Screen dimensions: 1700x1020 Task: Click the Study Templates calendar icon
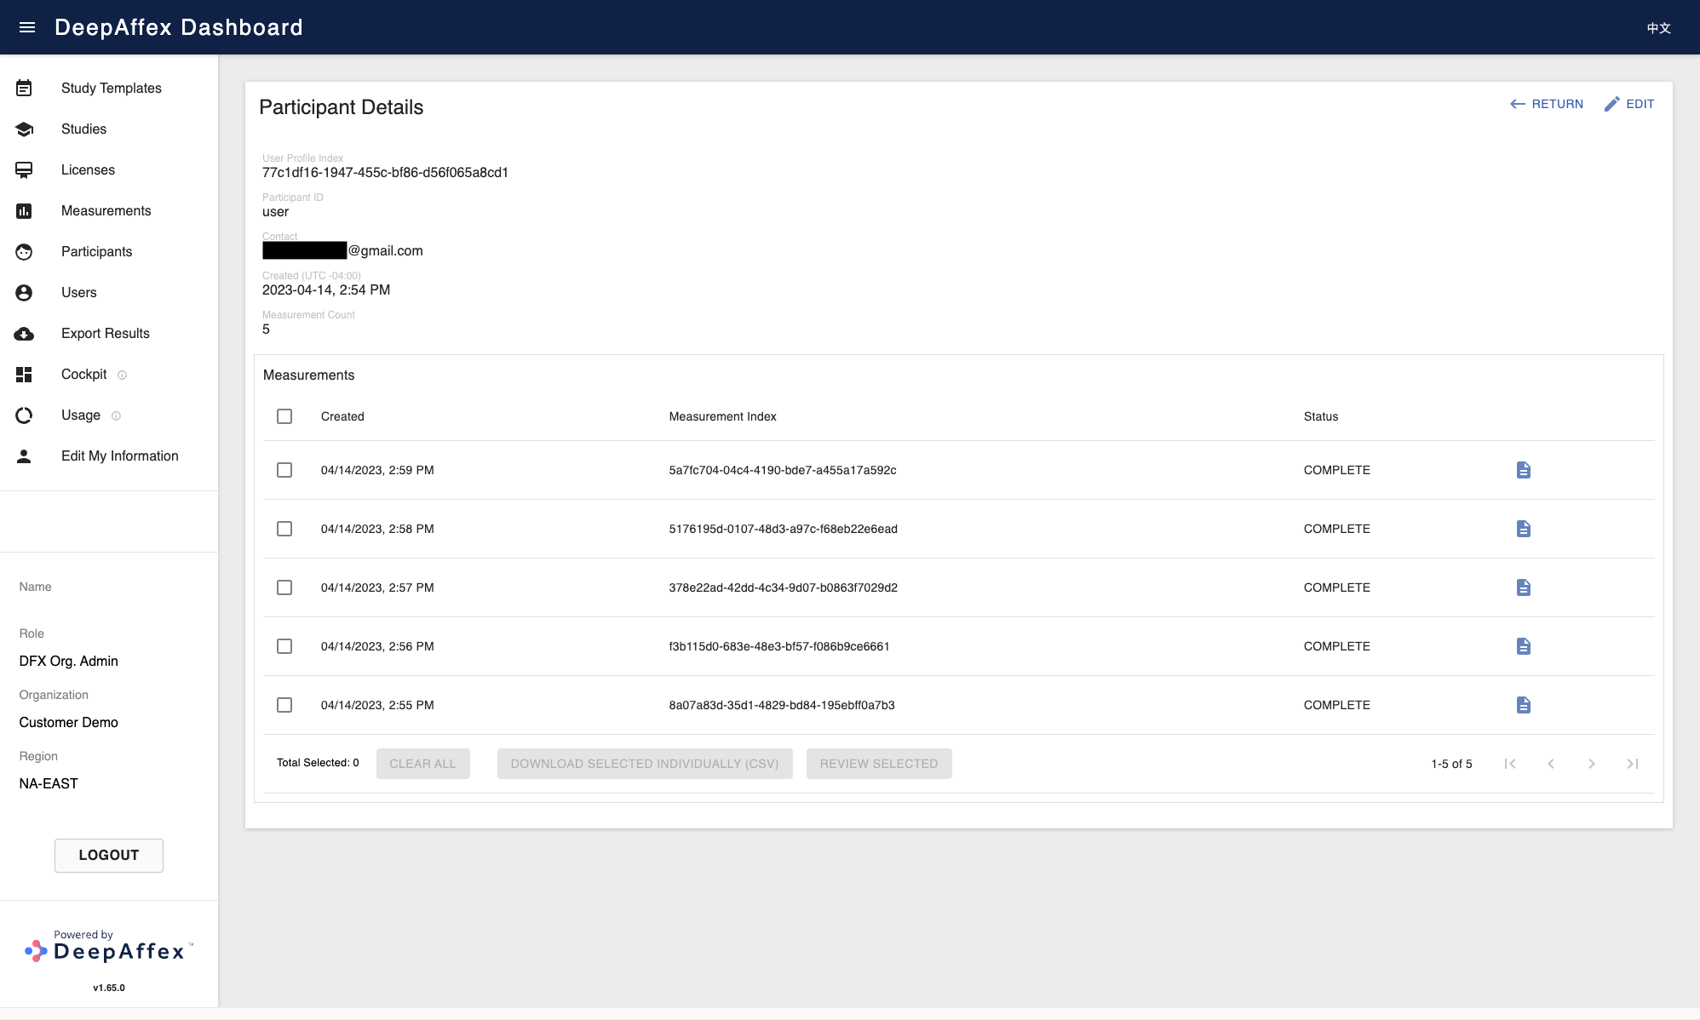24,88
